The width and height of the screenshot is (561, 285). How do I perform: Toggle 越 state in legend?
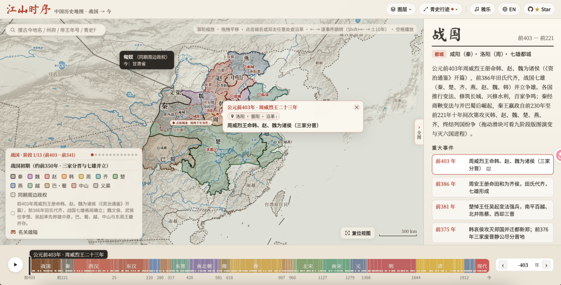coord(34,186)
